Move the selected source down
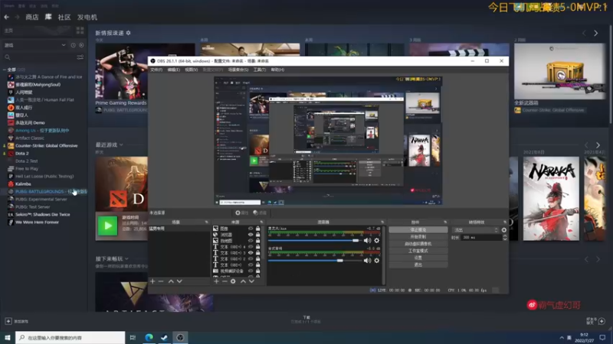 click(252, 281)
